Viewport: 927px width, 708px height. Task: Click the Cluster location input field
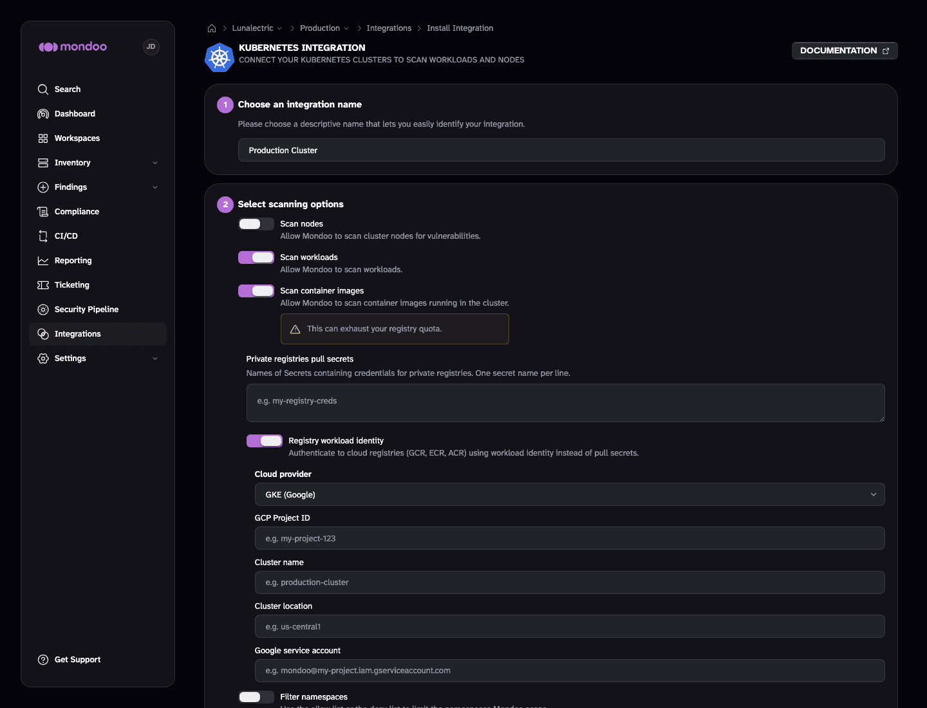[570, 626]
